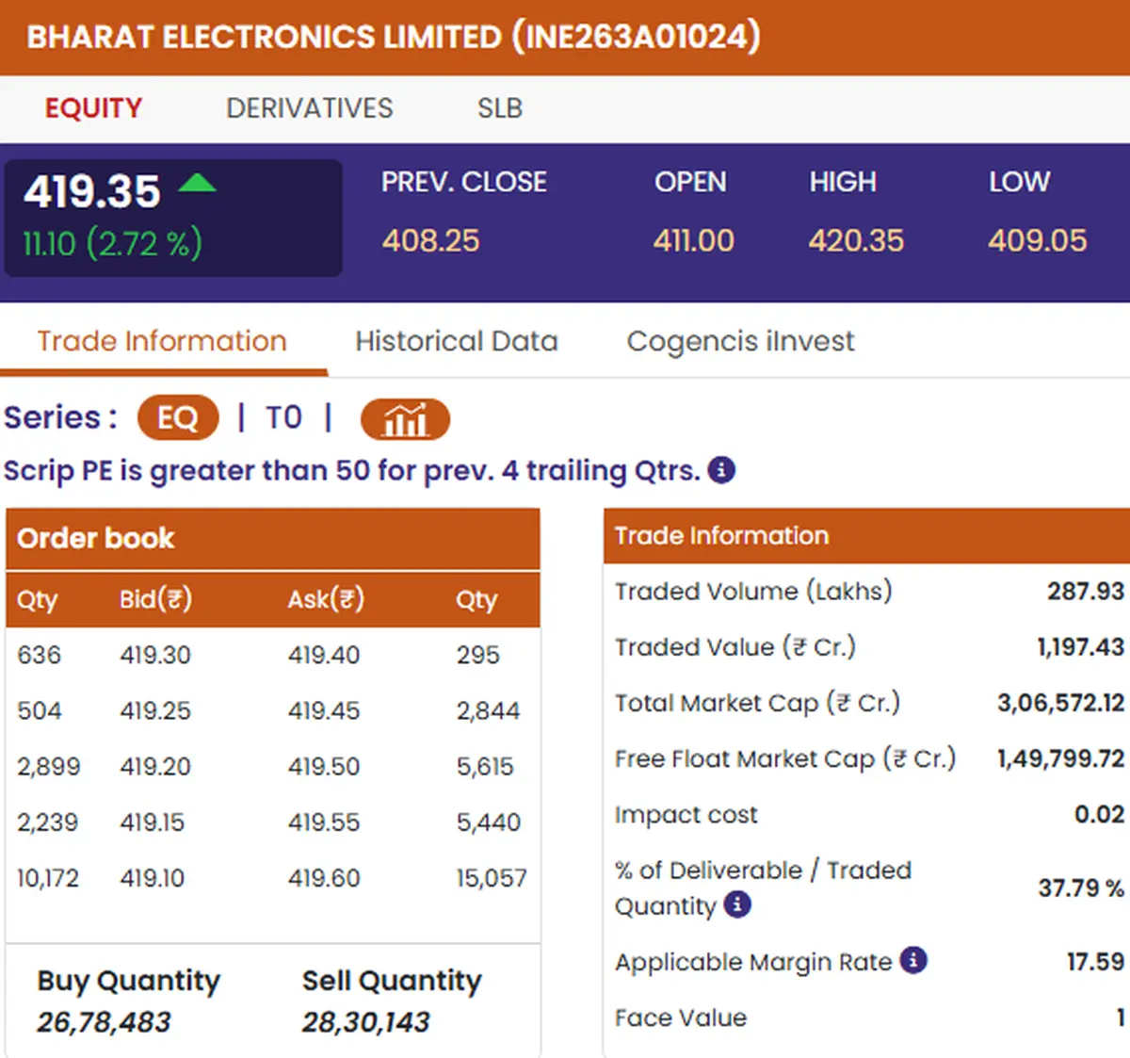This screenshot has width=1130, height=1058.
Task: Click low price 409.05
Action: [1038, 241]
